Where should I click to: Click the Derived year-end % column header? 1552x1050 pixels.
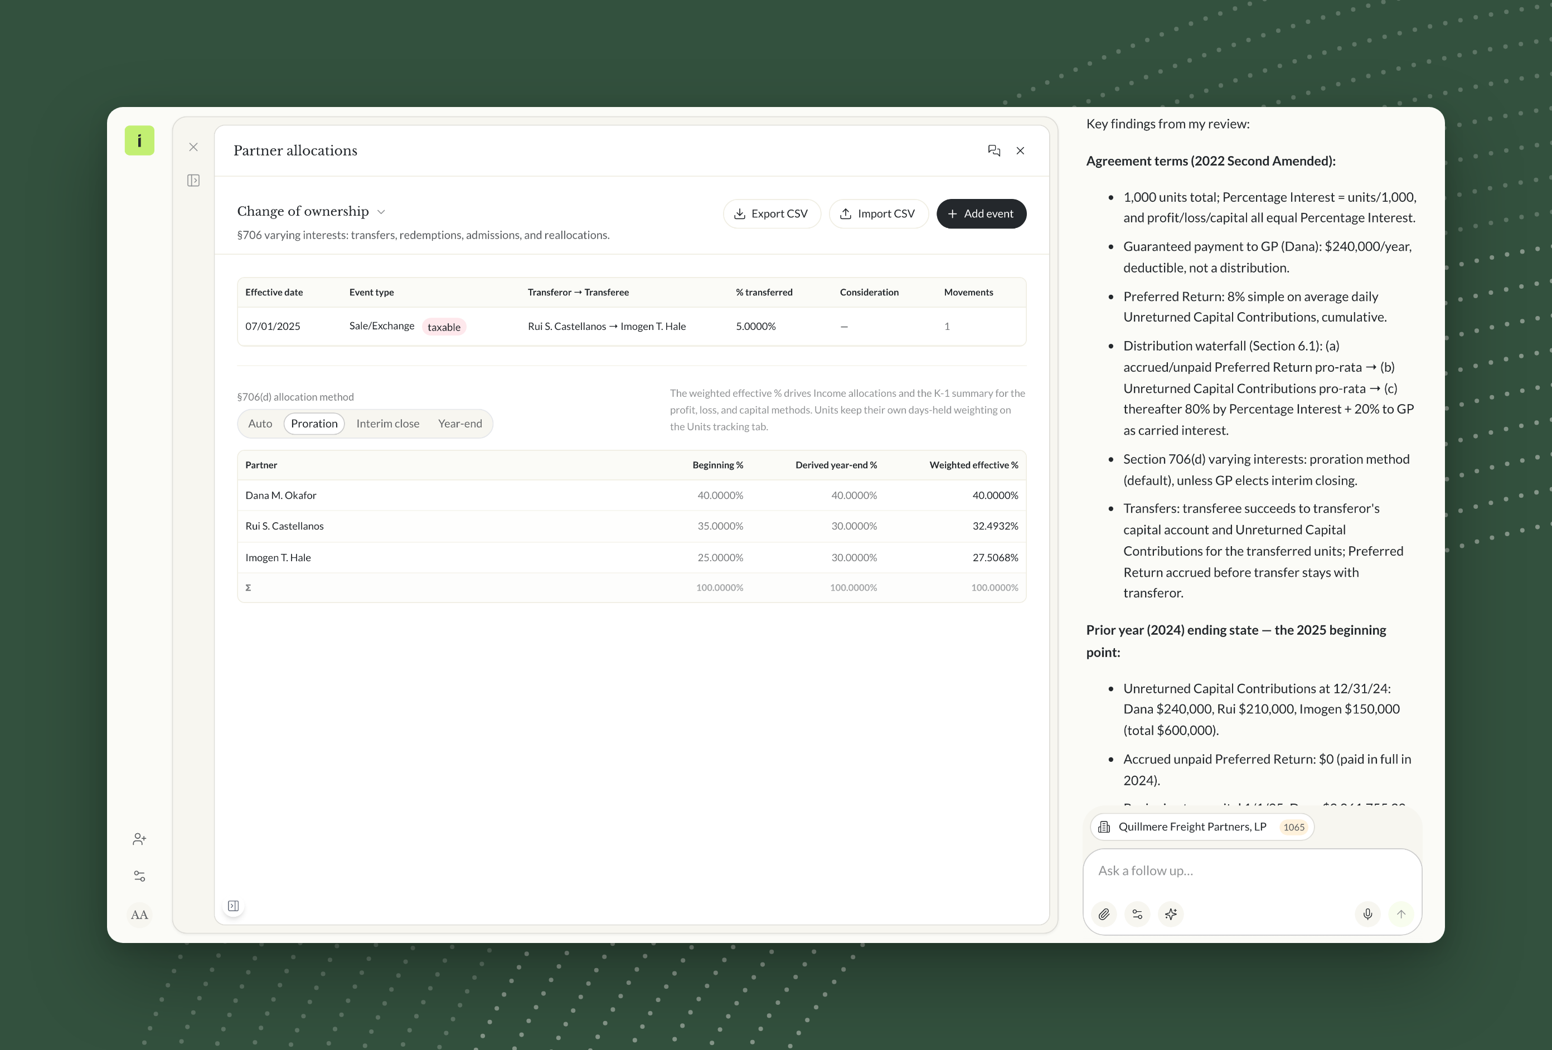click(836, 465)
